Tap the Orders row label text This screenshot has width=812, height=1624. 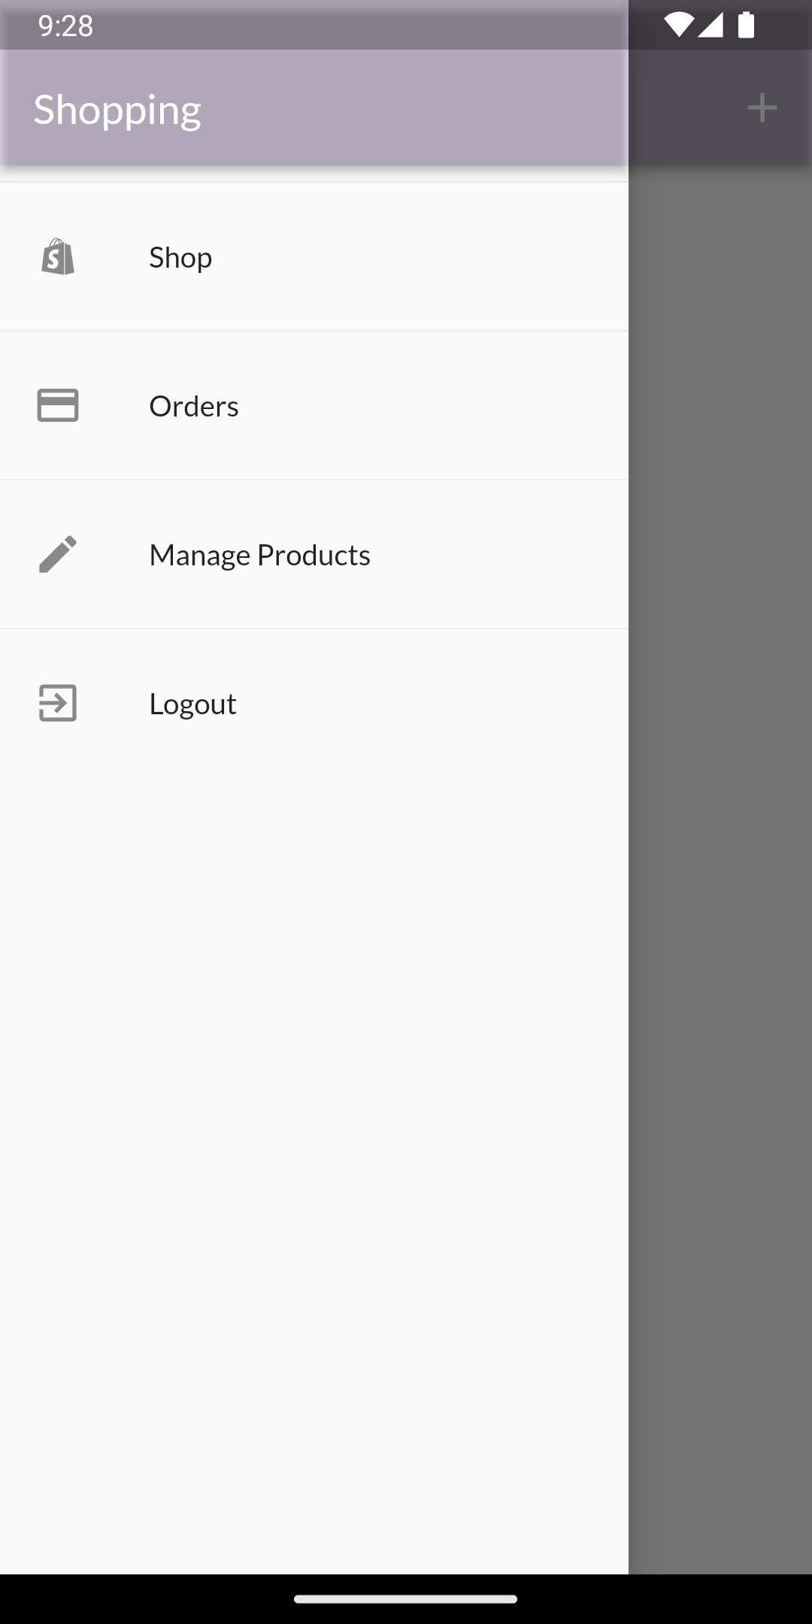coord(193,405)
